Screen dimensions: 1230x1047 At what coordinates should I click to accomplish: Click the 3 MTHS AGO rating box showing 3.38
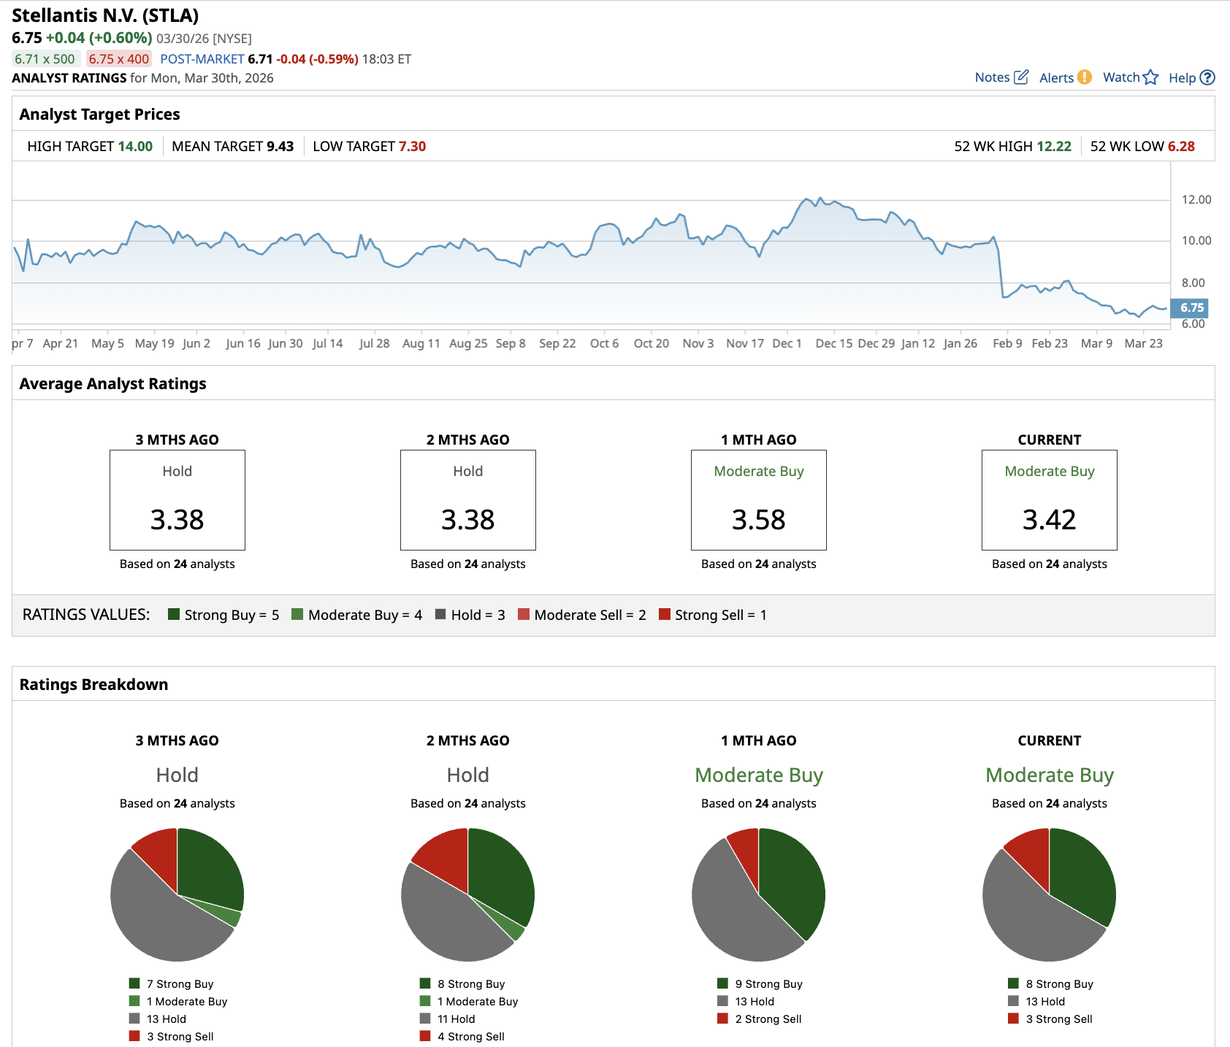click(177, 500)
